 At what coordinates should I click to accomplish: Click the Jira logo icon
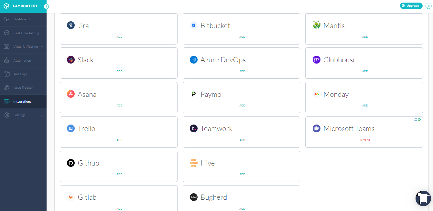[71, 25]
